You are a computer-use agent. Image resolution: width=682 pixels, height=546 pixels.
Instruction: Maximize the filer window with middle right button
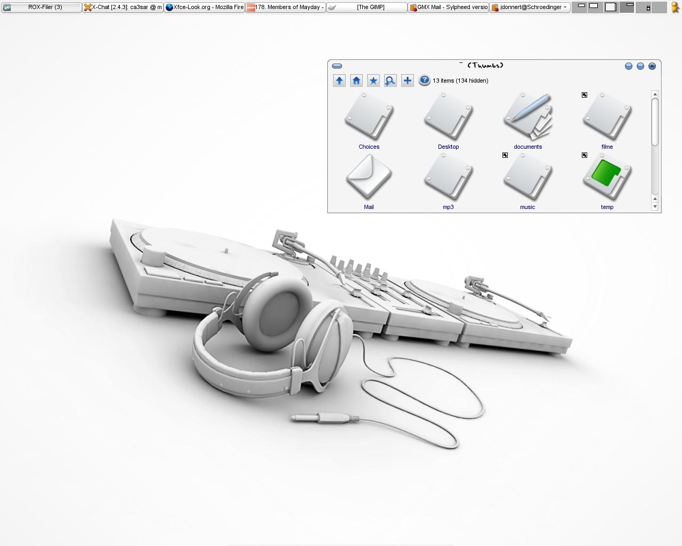(640, 66)
